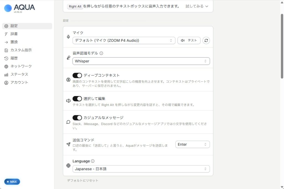Open the 置換 sidebar page
Viewport: 284px width, 189px height.
[x=27, y=42]
